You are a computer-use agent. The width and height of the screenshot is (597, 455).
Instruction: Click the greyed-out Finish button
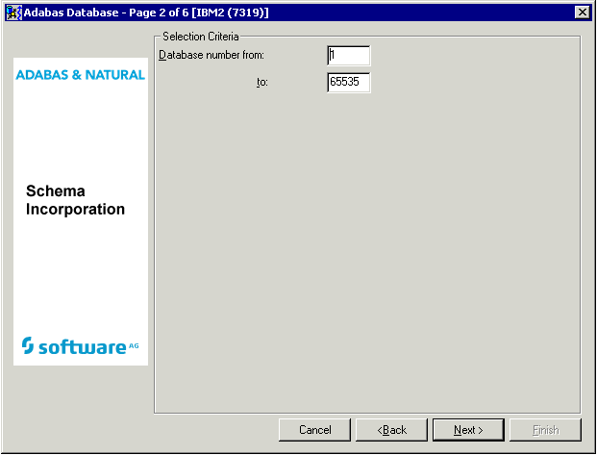coord(545,430)
